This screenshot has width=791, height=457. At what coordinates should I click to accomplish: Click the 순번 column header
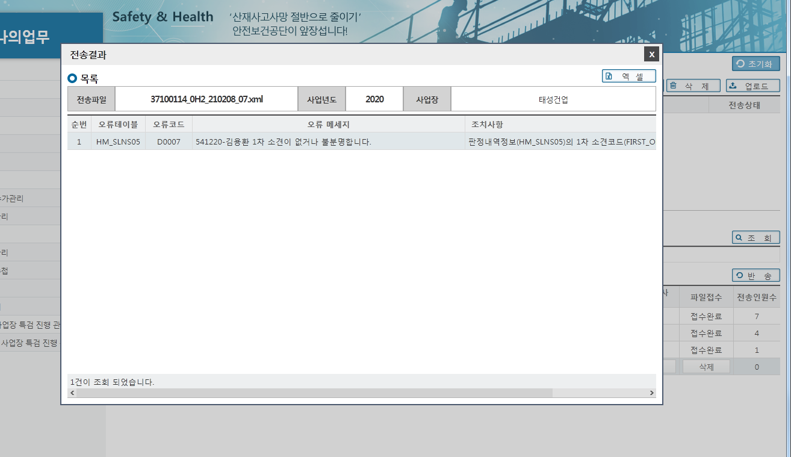pos(79,125)
